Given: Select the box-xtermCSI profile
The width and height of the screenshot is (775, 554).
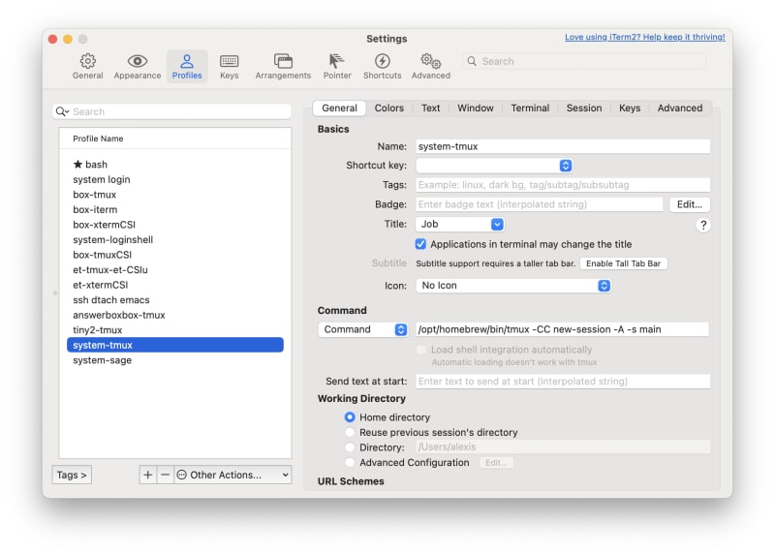Looking at the screenshot, I should [175, 225].
